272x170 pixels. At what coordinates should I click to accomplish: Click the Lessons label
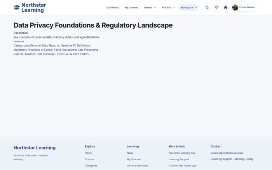[19, 41]
